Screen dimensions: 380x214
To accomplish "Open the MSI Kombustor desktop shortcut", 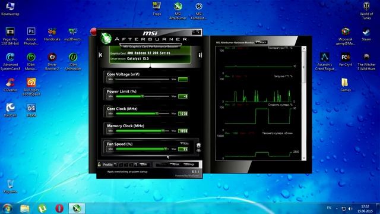I will click(198, 11).
